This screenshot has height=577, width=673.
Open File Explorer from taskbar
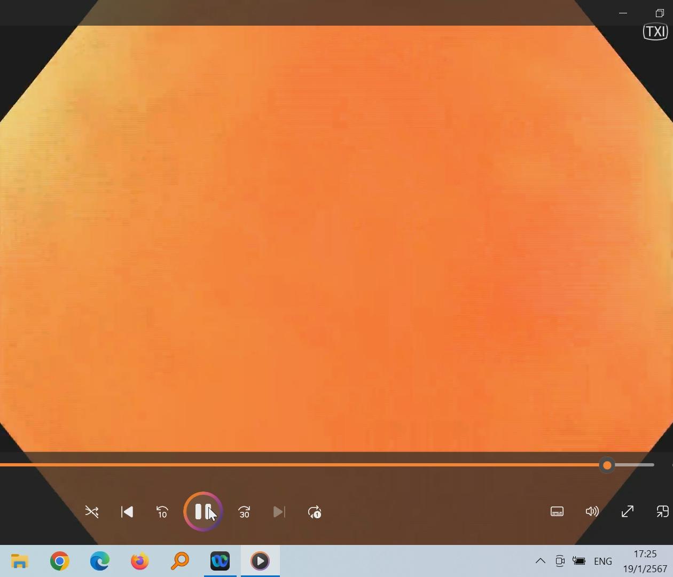[x=20, y=561]
